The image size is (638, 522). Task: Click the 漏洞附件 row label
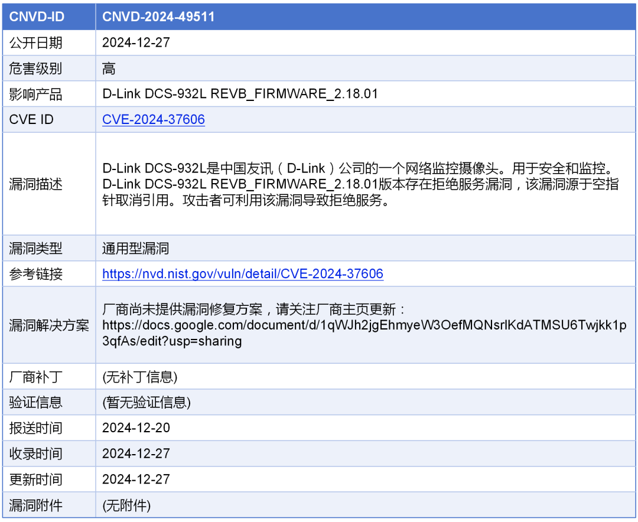pos(36,505)
